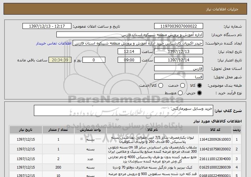Click the public announcement date field 12:17

(x=47, y=26)
